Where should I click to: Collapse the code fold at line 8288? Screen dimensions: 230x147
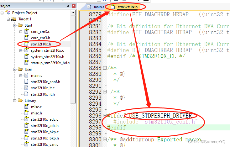(105, 68)
